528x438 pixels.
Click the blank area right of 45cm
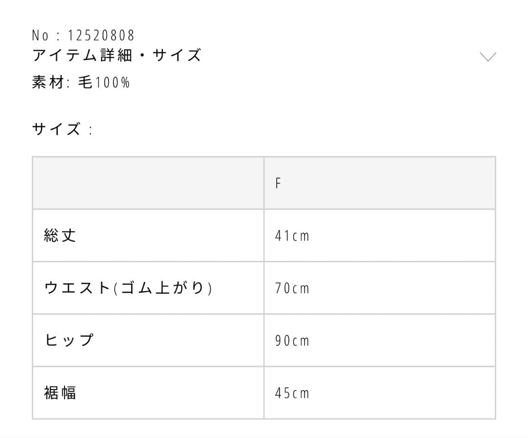click(401, 393)
